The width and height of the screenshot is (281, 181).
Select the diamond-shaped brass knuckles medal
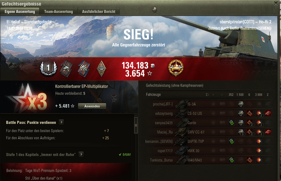click(x=101, y=69)
